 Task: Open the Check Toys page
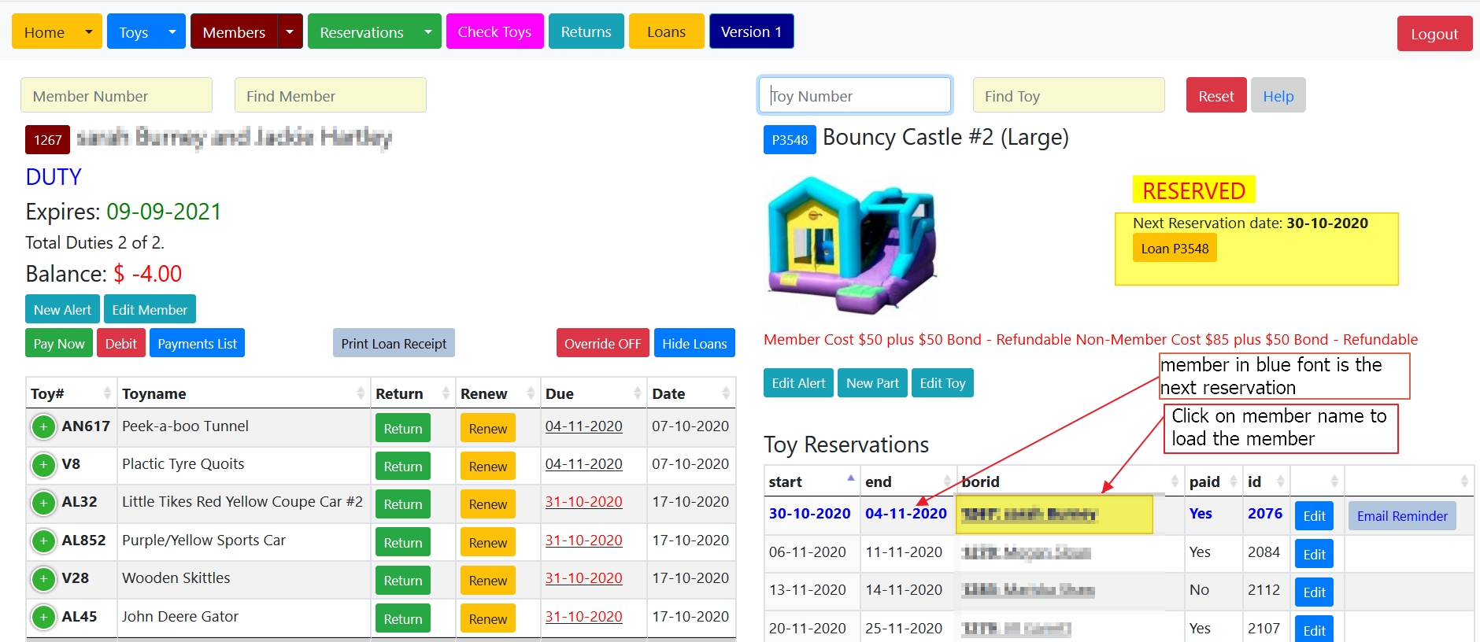tap(494, 32)
